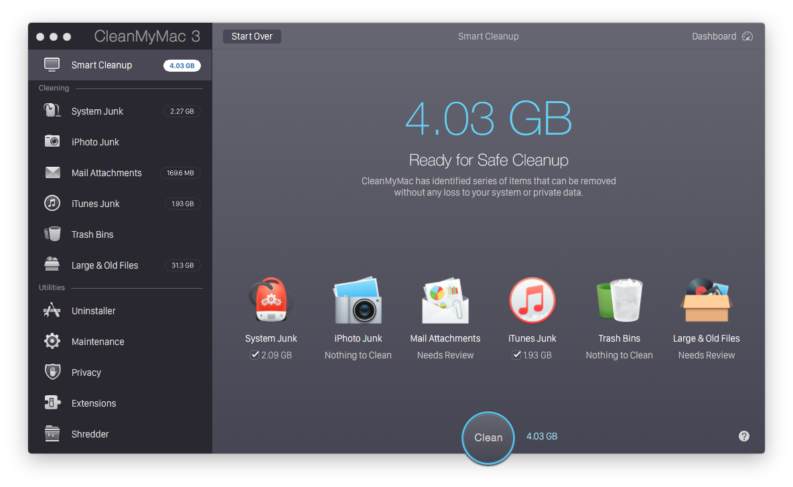
Task: Click the large Trash Bins icon
Action: coord(620,300)
